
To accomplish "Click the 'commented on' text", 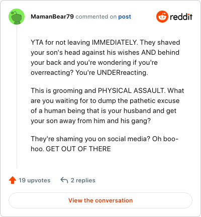I will point(96,17).
